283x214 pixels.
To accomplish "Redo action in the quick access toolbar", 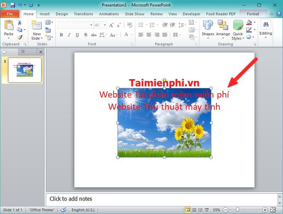I will 31,5.
